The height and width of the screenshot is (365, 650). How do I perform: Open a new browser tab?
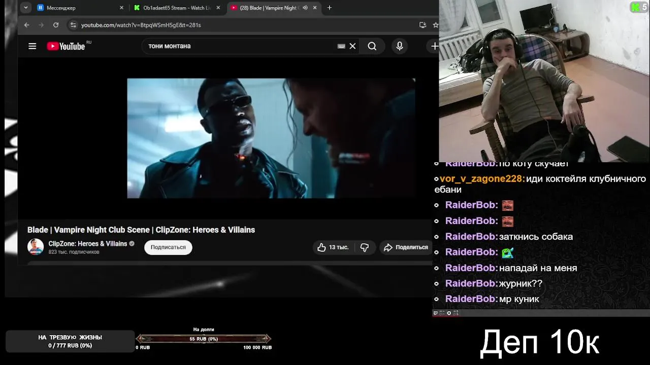tap(330, 8)
